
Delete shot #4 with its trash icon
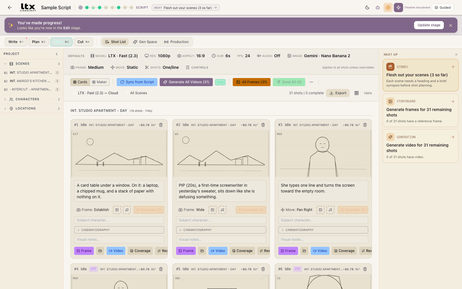pos(161,269)
